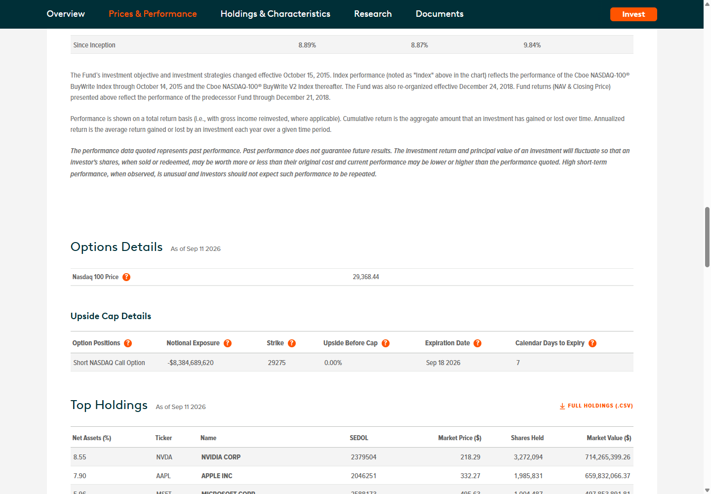Screen dimensions: 711x494
Task: Click the scrollbar down arrow
Action: (707, 490)
